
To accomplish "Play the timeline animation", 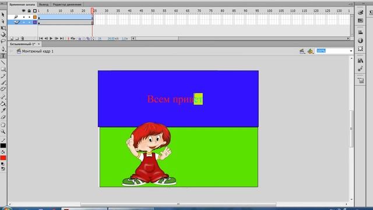I will click(x=51, y=38).
